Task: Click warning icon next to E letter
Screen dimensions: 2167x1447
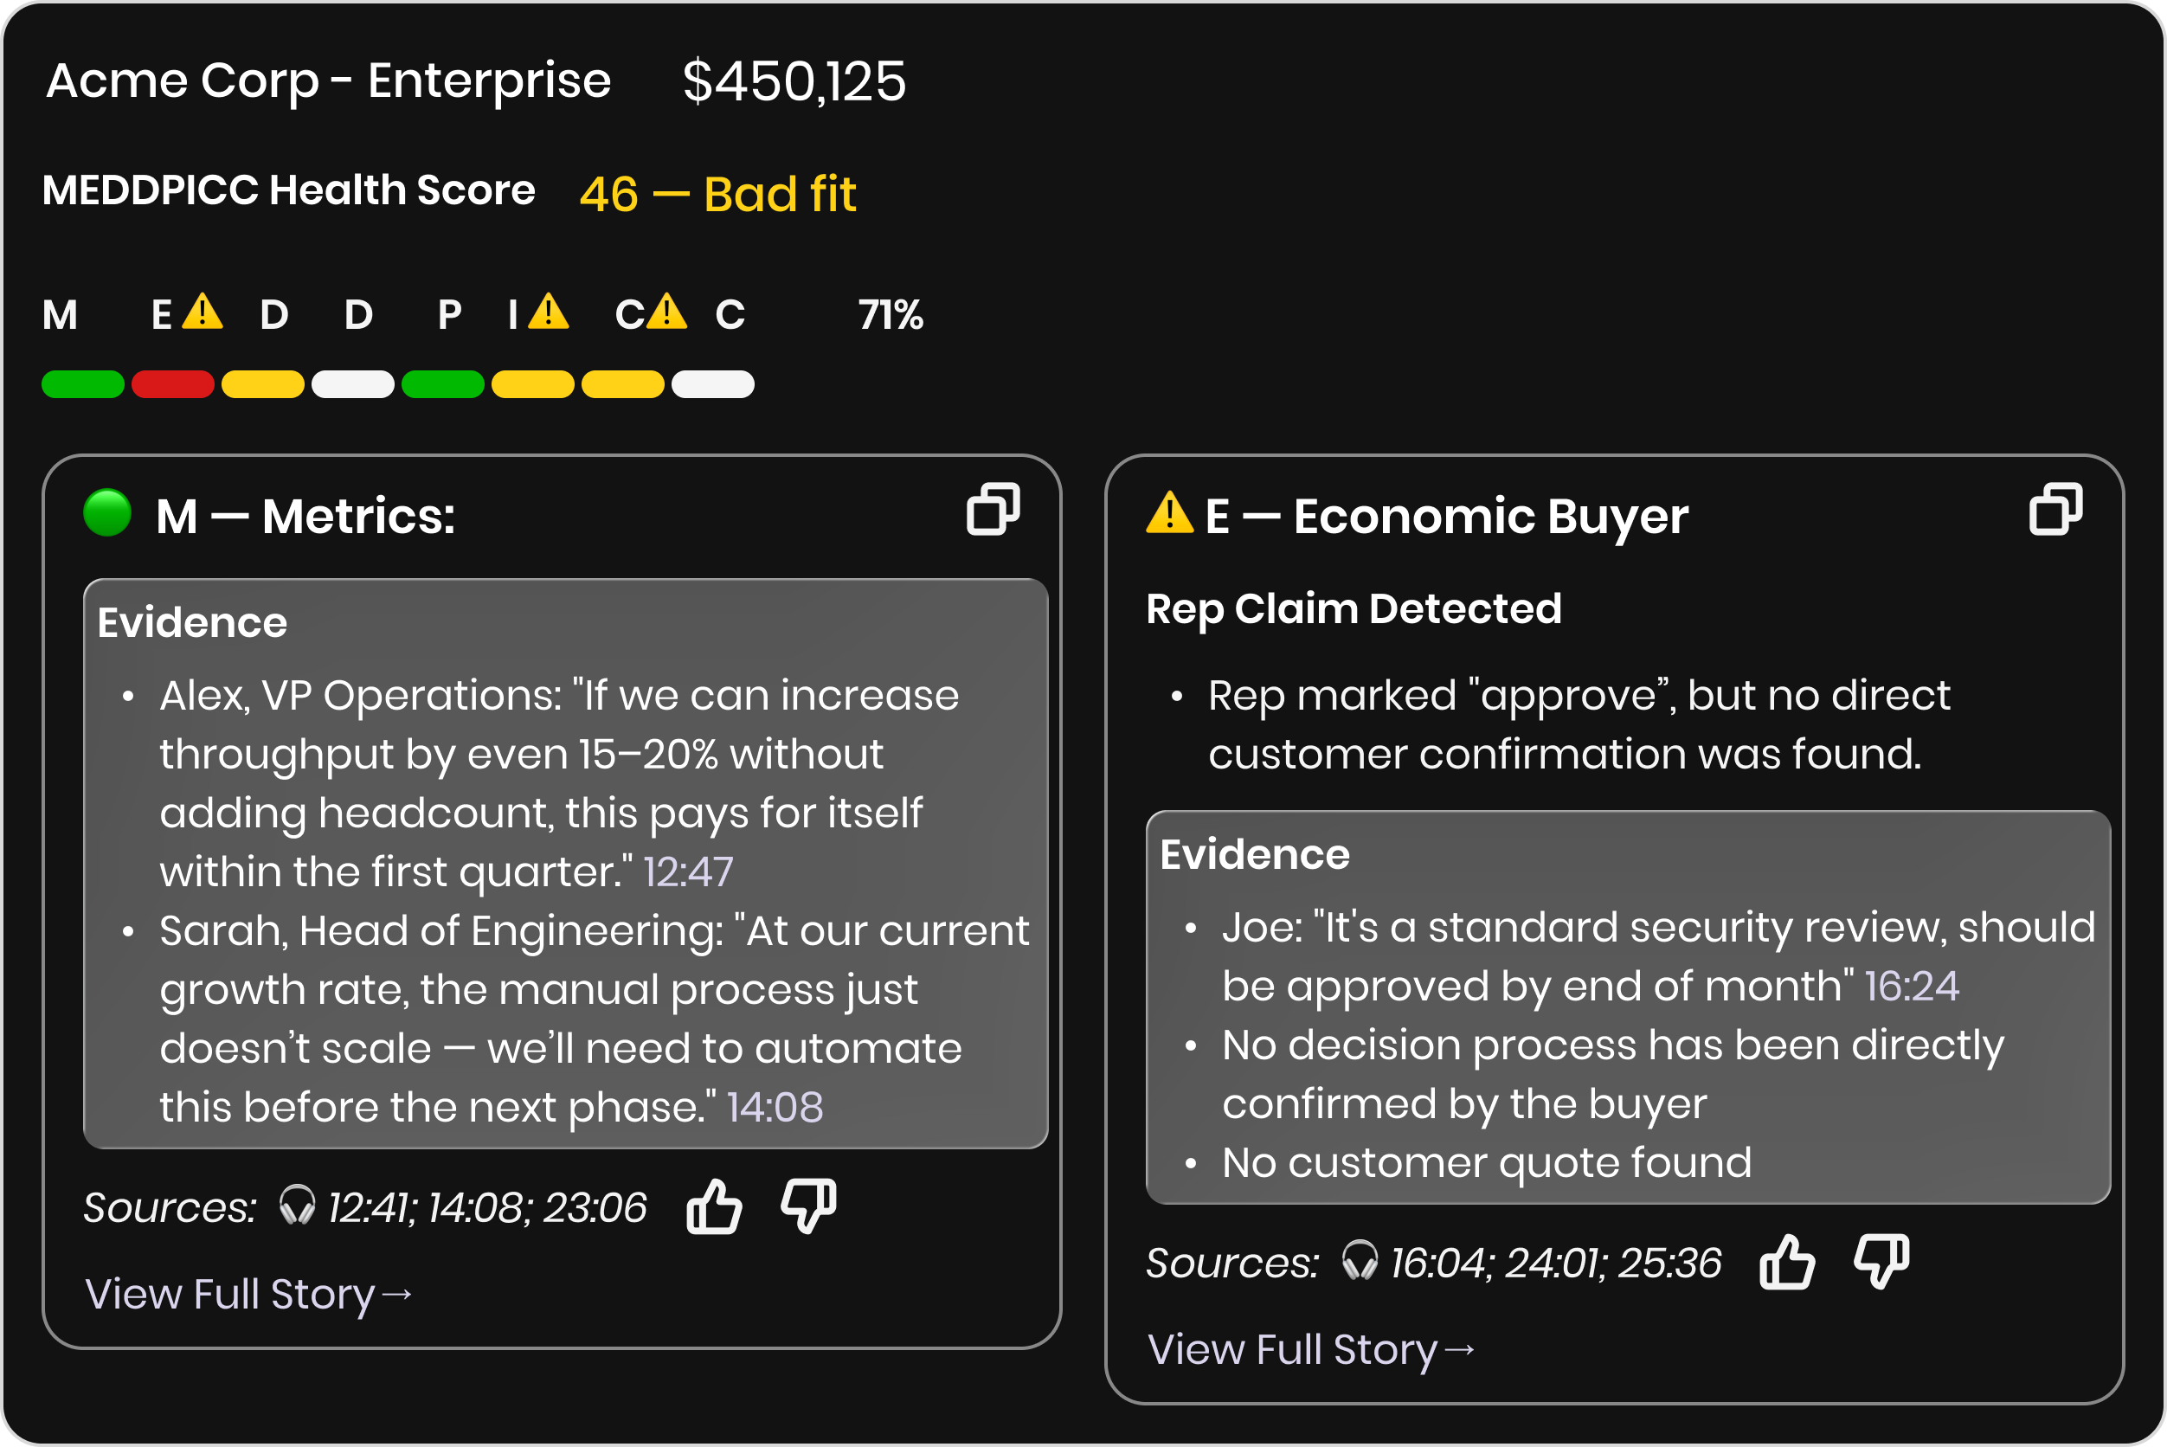Action: coord(203,312)
